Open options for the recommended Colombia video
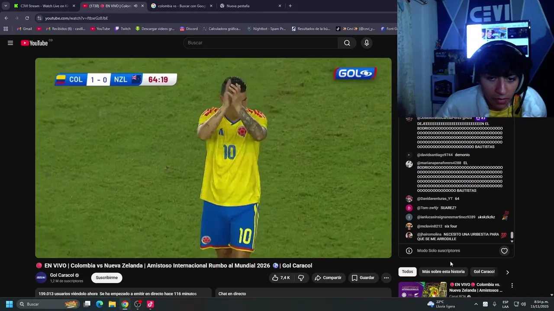The height and width of the screenshot is (311, 554). [512, 286]
